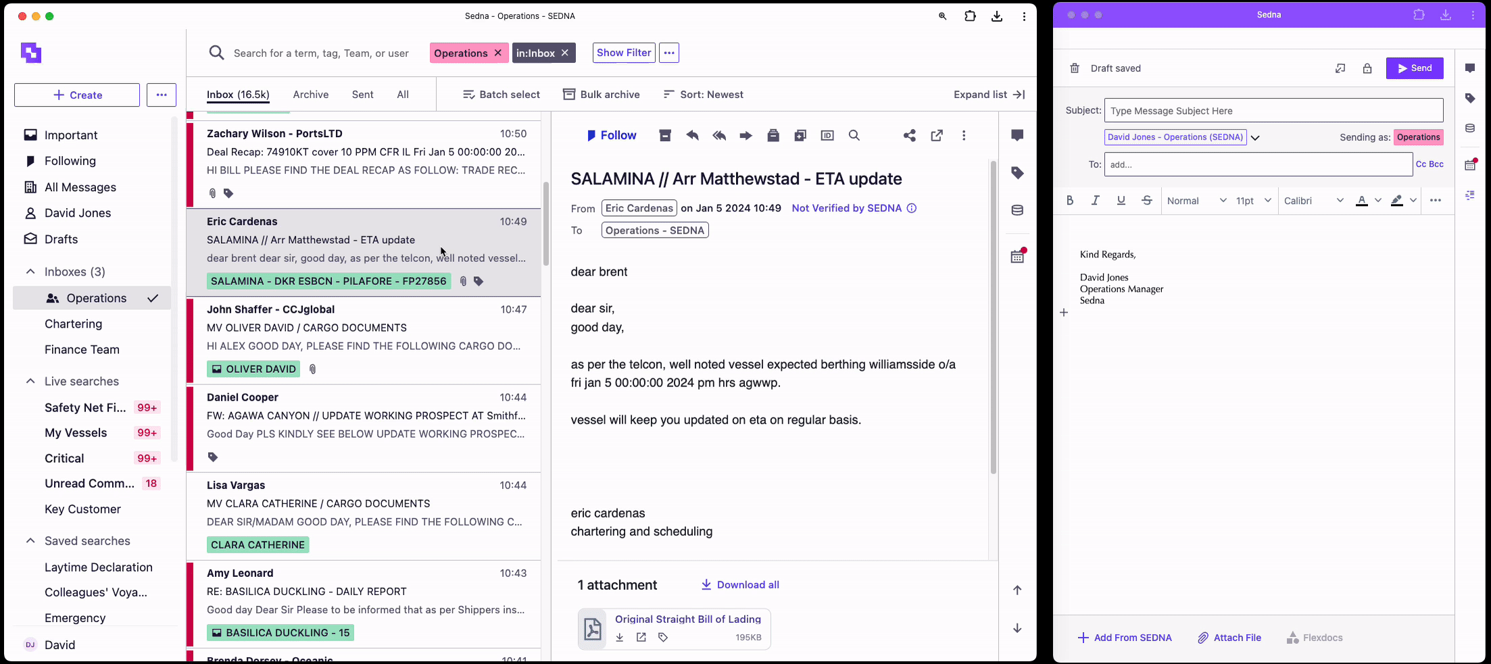Toggle italic formatting in compose window
Image resolution: width=1491 pixels, height=664 pixels.
(x=1096, y=201)
